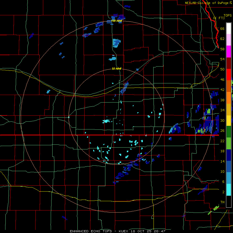Click the 46 value on the legend scale

[222, 80]
